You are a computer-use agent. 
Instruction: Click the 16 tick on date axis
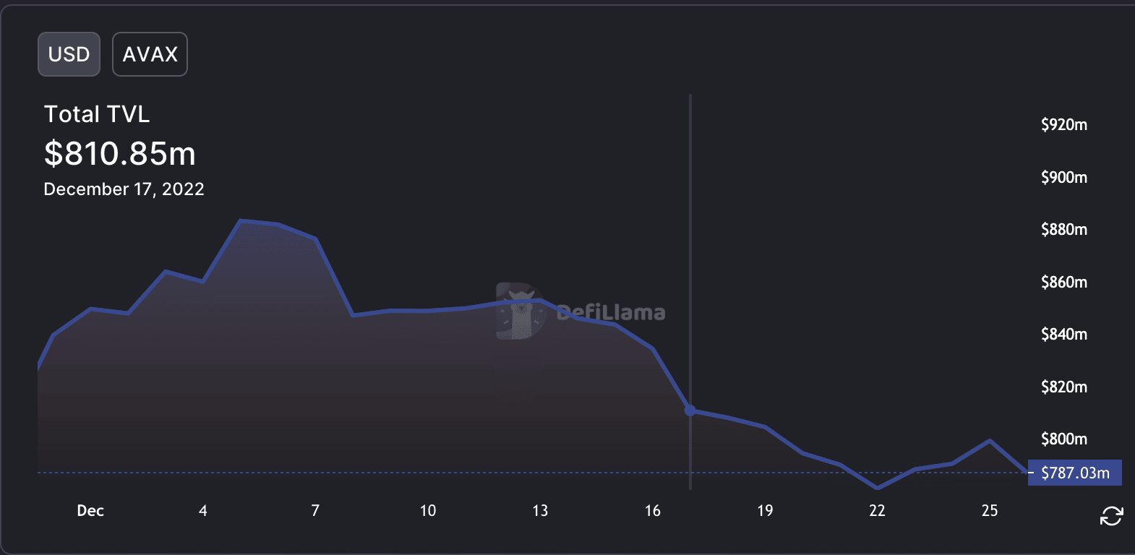(653, 510)
